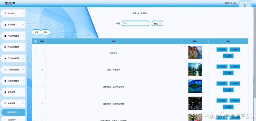Click the magnifier icon inside the 标题 field
The width and height of the screenshot is (256, 121).
pos(148,24)
